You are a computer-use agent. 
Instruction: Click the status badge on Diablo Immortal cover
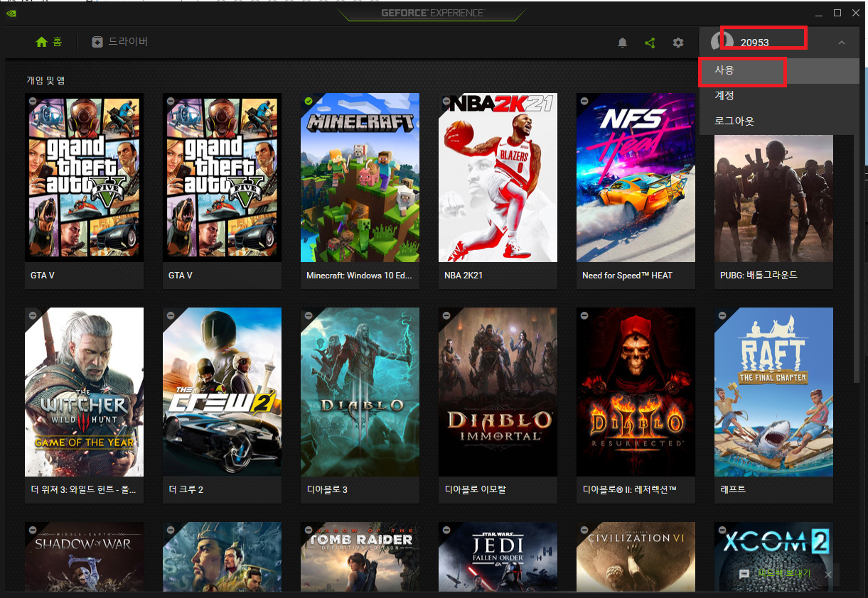click(x=446, y=316)
